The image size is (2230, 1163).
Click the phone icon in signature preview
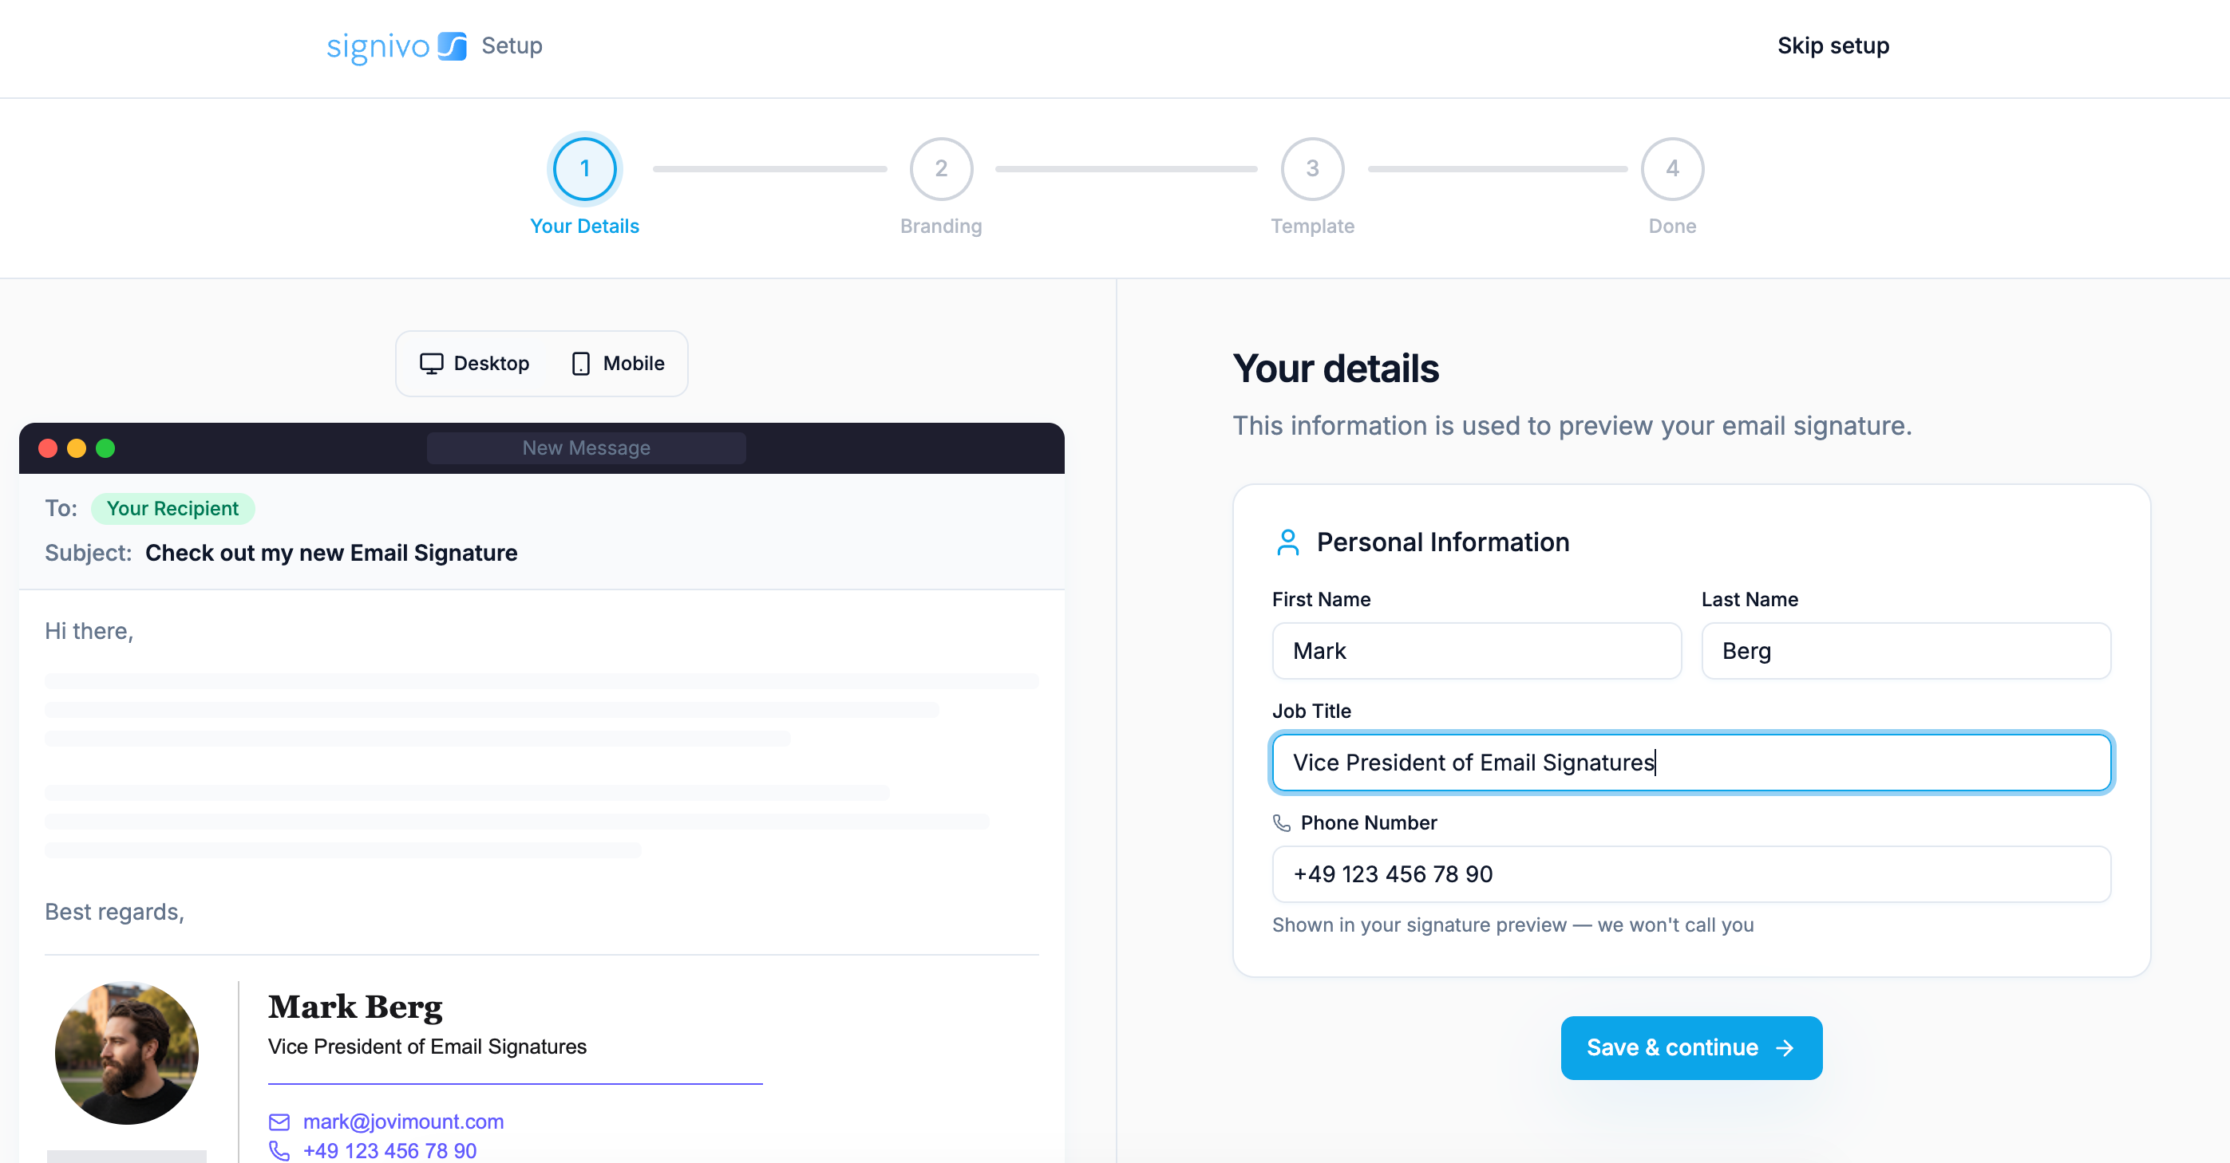[279, 1151]
